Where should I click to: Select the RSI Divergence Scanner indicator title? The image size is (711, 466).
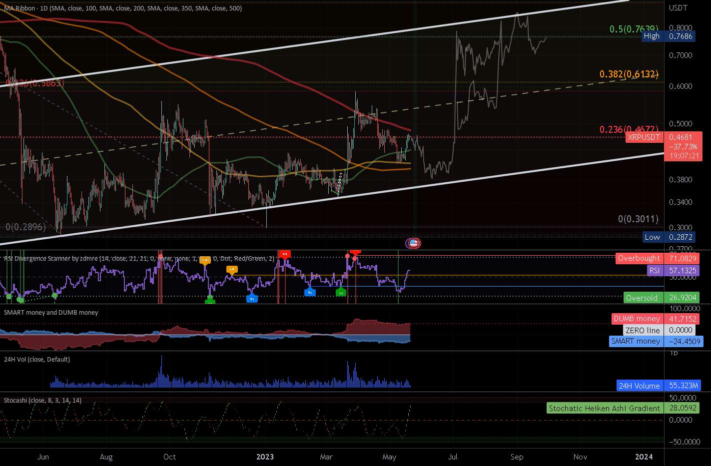[139, 258]
